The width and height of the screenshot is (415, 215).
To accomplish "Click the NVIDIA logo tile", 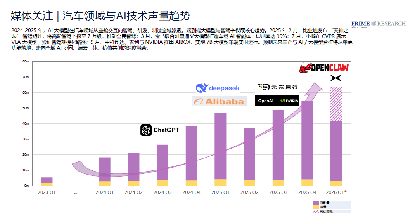I will tap(289, 101).
